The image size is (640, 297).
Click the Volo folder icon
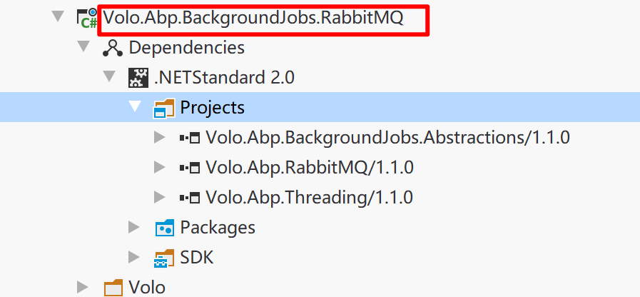tap(113, 288)
